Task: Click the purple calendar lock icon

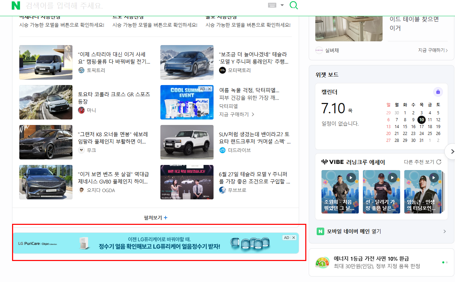Action: [x=438, y=92]
